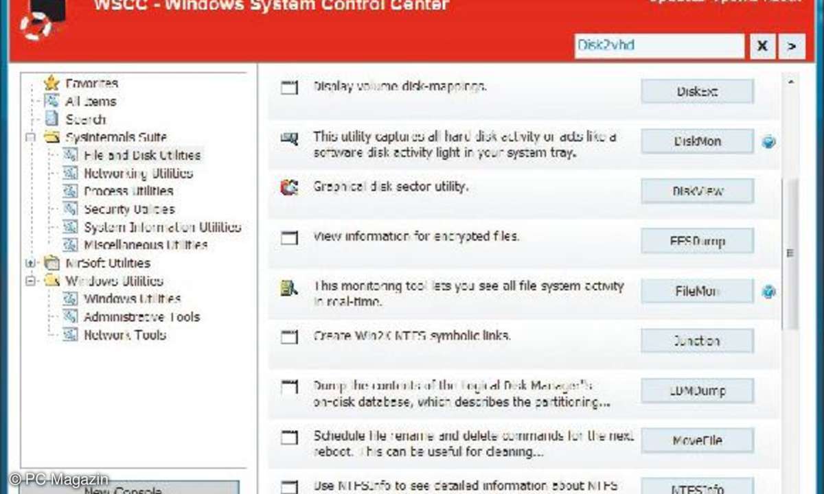The height and width of the screenshot is (494, 824).
Task: Launch the EFSDump utility button
Action: [697, 242]
